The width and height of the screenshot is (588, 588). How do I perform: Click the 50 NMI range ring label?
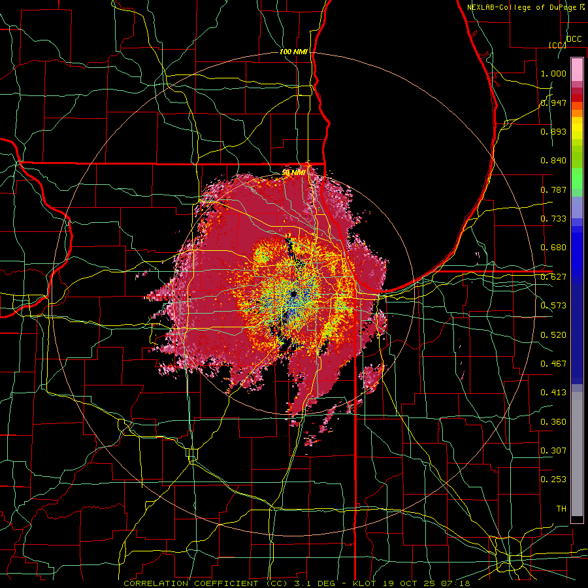tap(293, 172)
